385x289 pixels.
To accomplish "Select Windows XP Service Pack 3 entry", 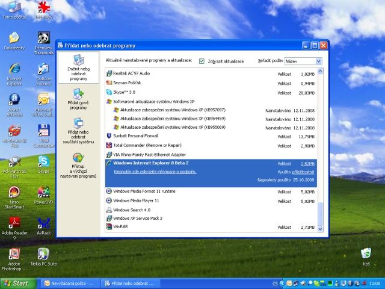I will tap(211, 218).
